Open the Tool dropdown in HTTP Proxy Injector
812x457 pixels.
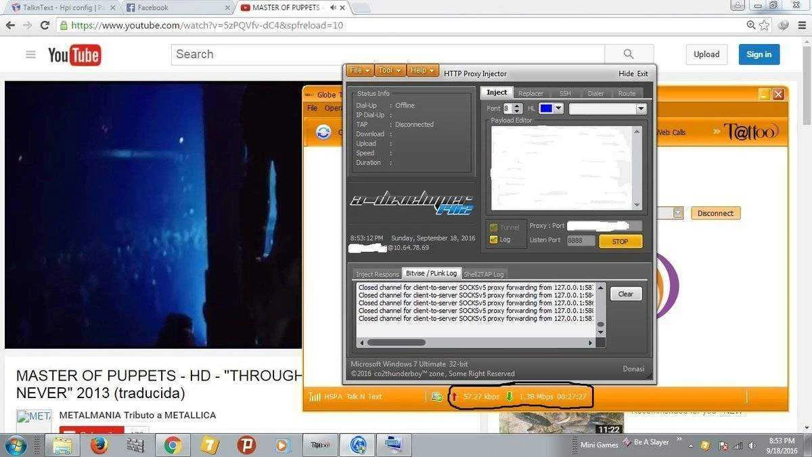389,70
